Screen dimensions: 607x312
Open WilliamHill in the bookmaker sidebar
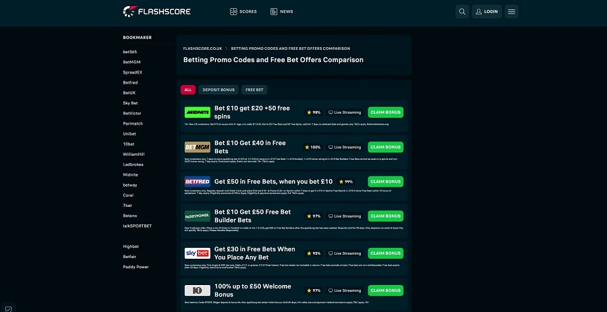[x=133, y=154]
